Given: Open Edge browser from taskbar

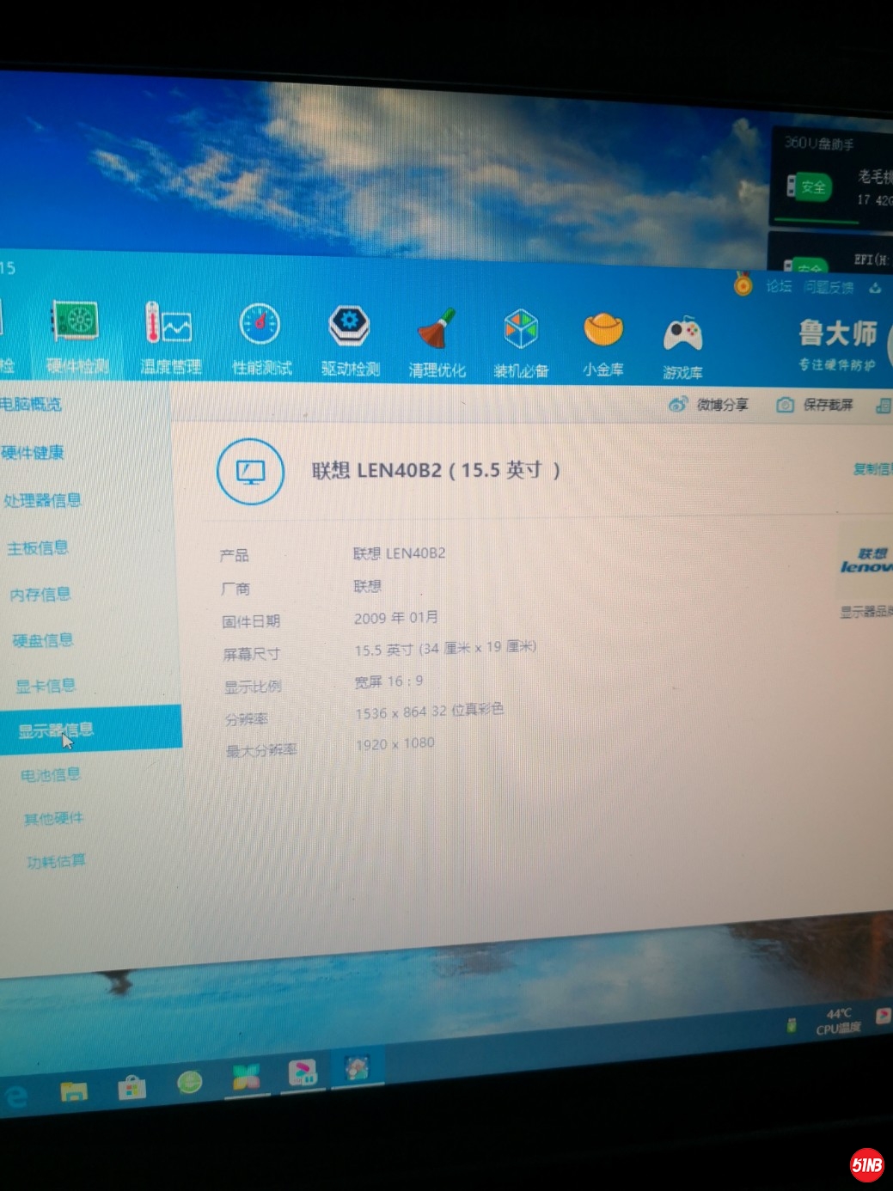Looking at the screenshot, I should [x=16, y=1096].
